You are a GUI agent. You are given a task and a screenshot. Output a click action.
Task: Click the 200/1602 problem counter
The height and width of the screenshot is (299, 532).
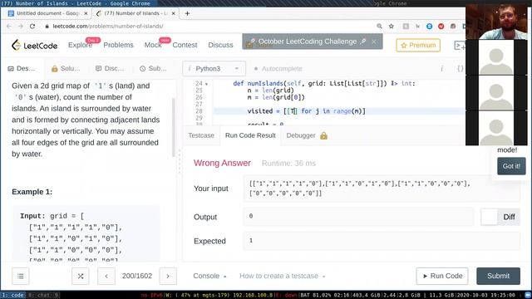[137, 276]
